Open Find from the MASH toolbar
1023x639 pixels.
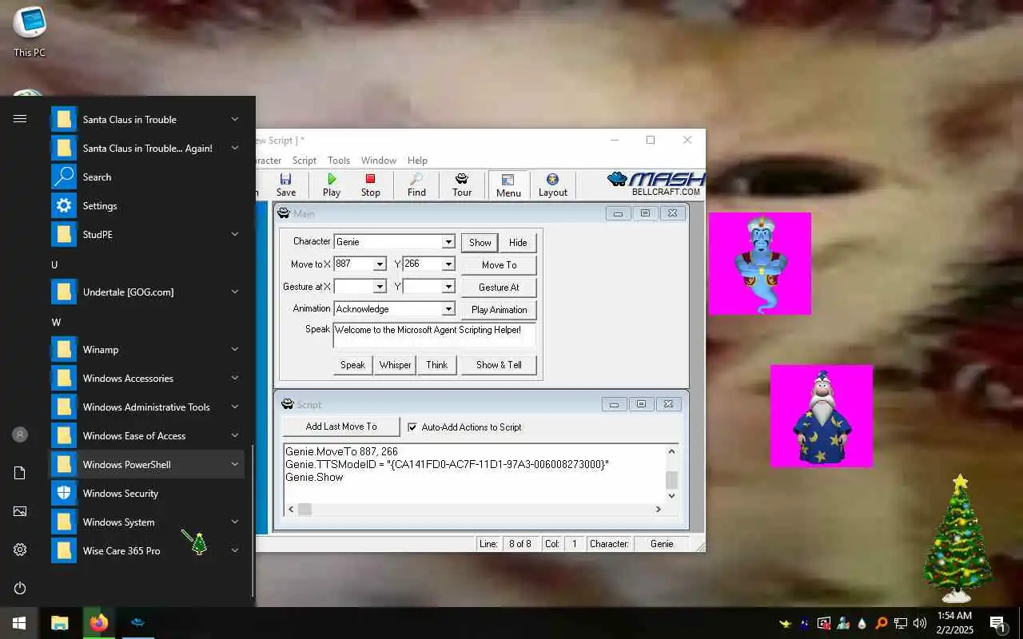tap(416, 185)
